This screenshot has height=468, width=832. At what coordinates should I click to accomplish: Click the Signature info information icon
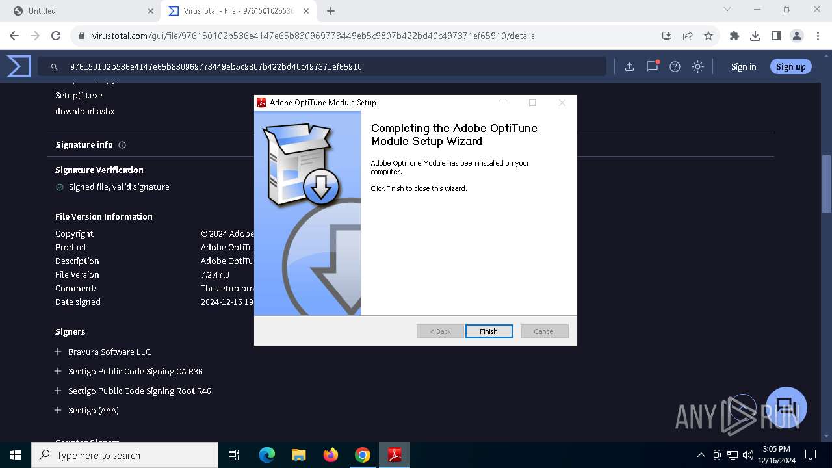[x=122, y=145]
